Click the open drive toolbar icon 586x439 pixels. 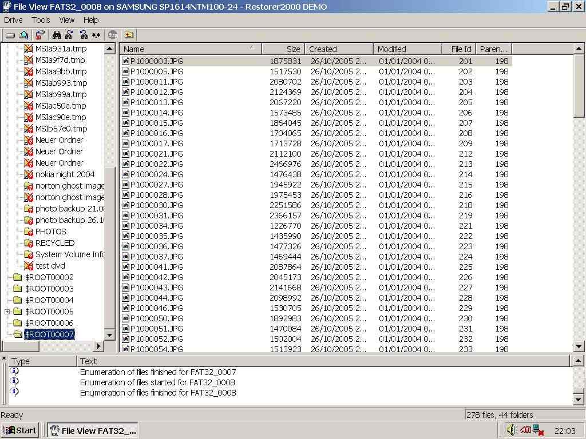pyautogui.click(x=10, y=35)
